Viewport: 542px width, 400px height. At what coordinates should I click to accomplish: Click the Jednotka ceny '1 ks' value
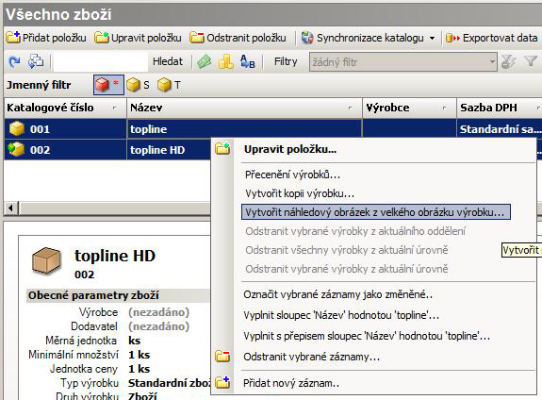139,369
